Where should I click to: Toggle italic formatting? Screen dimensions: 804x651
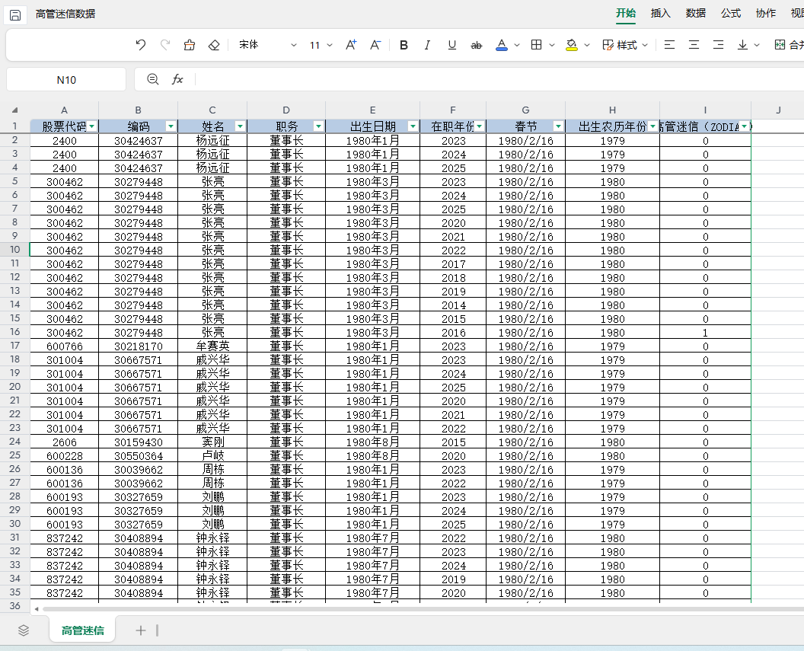point(427,45)
